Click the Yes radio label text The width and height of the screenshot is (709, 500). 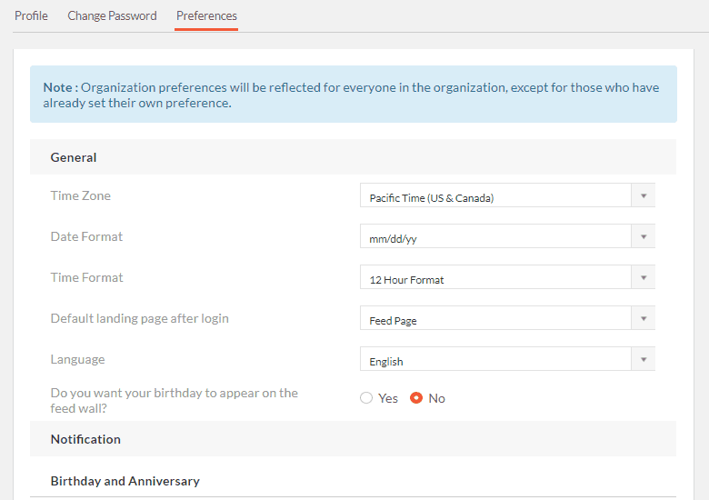click(388, 398)
